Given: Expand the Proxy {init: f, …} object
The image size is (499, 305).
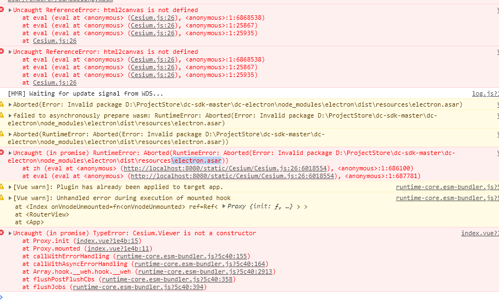Looking at the screenshot, I should click(224, 206).
